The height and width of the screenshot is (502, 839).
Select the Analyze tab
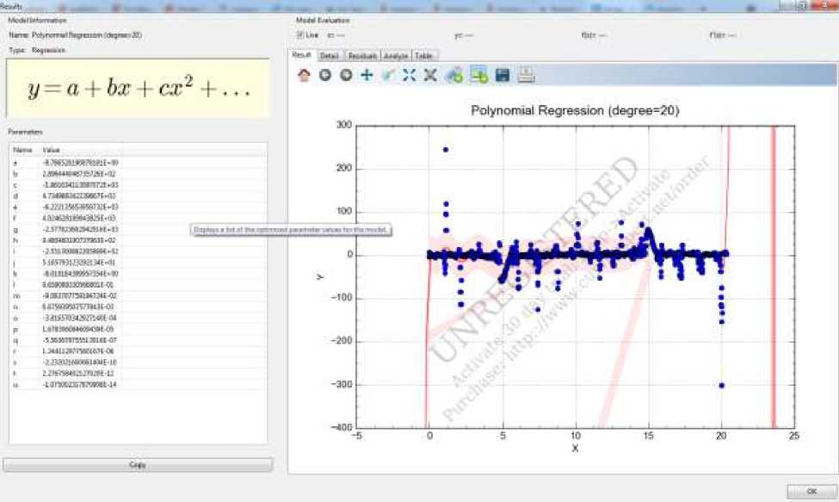click(396, 56)
